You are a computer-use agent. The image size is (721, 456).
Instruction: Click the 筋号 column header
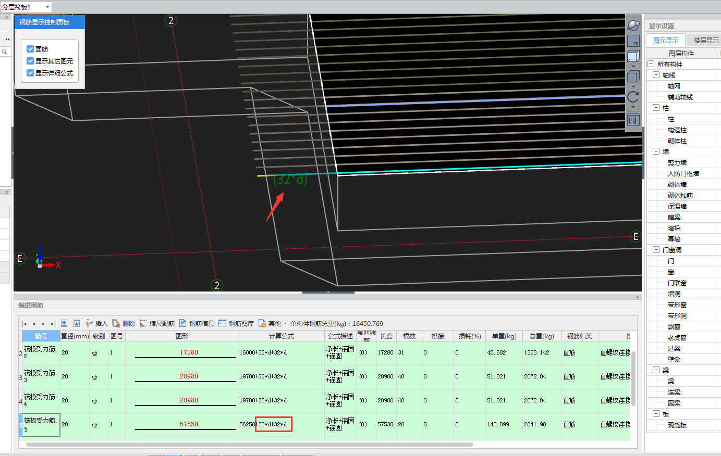tap(41, 336)
